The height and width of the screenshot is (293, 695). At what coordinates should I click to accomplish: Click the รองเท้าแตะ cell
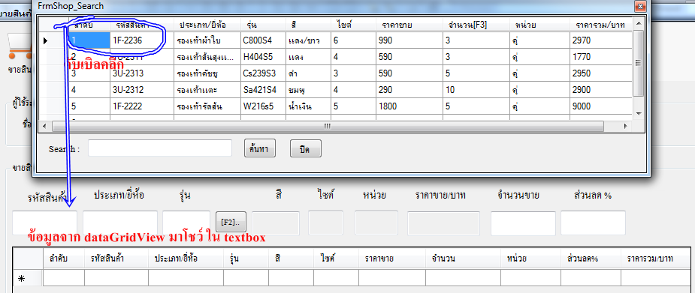(207, 90)
